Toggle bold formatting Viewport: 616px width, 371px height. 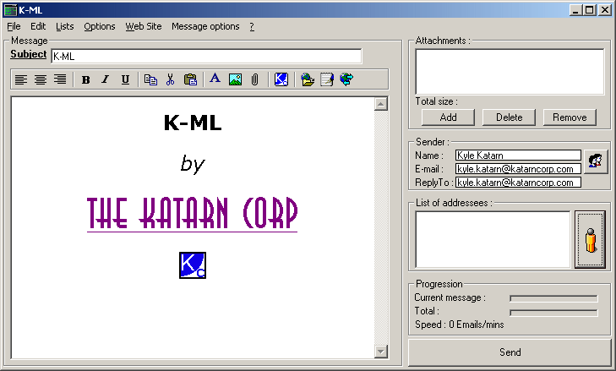click(x=85, y=79)
